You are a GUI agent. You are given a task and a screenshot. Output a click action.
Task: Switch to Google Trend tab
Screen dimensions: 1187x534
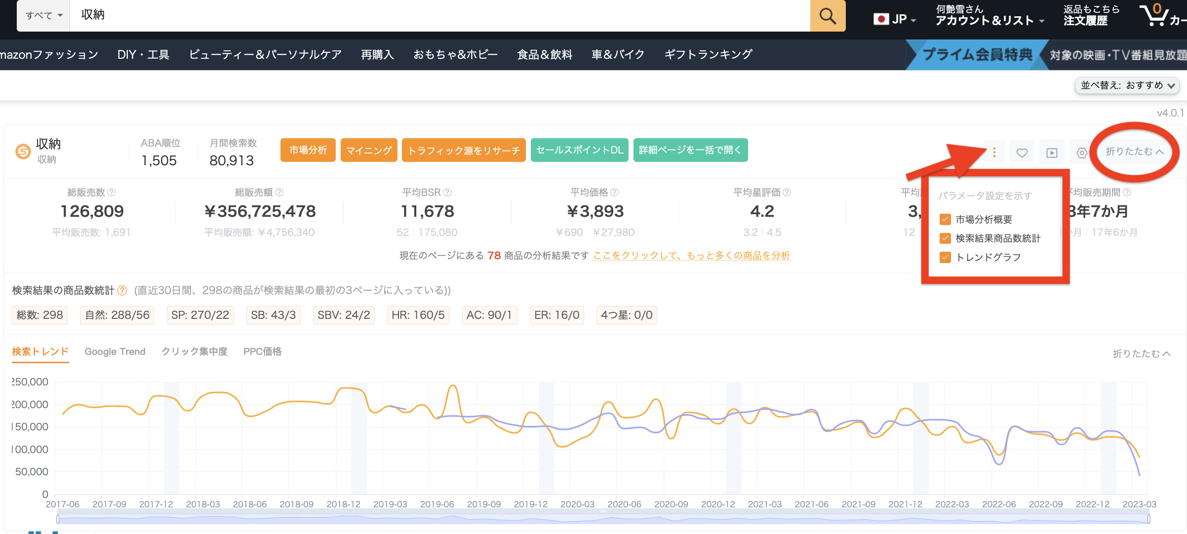click(115, 351)
